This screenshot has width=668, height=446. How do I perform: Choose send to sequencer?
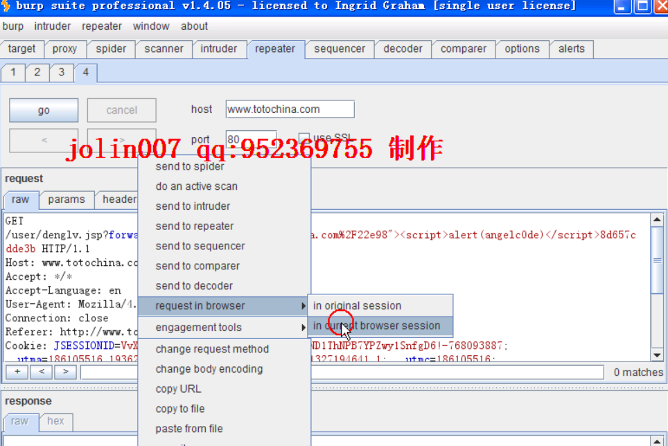[x=225, y=246]
